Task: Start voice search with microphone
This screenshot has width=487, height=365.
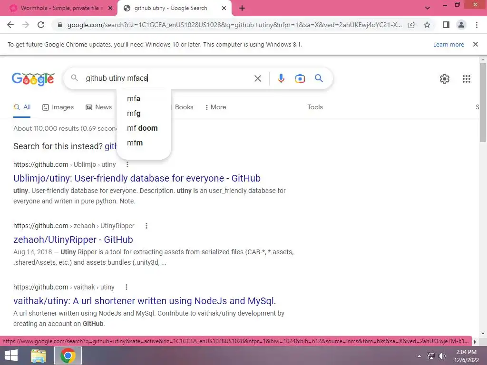Action: point(281,78)
